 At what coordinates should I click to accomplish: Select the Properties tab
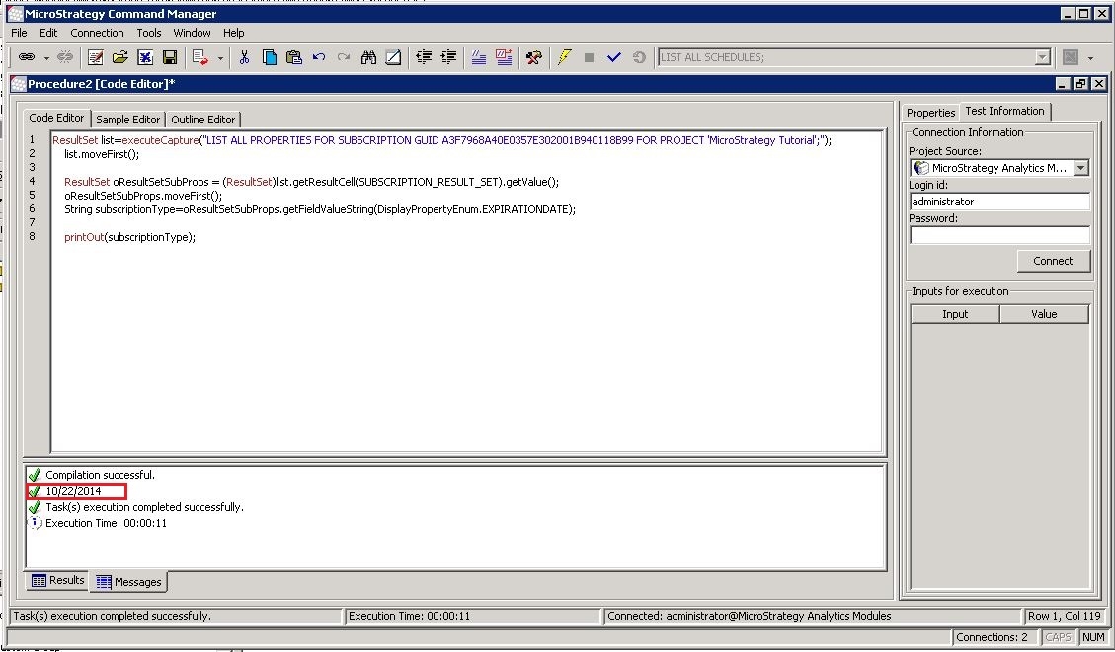(930, 113)
